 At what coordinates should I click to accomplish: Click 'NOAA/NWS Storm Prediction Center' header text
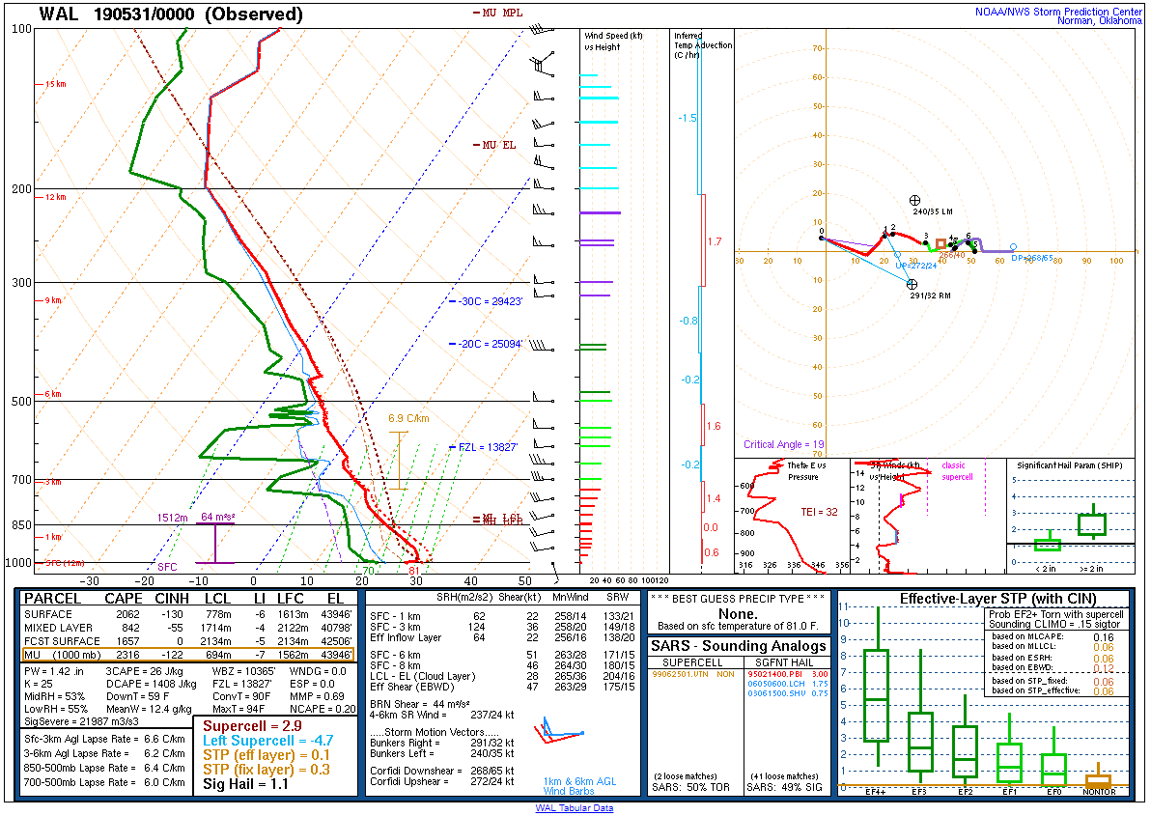click(1058, 11)
